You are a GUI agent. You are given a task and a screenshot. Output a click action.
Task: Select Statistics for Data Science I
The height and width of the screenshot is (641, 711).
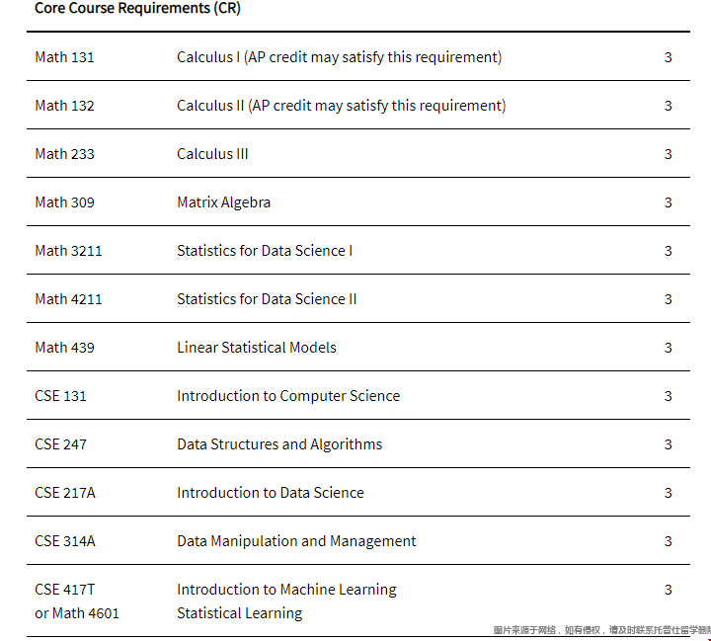pos(265,251)
